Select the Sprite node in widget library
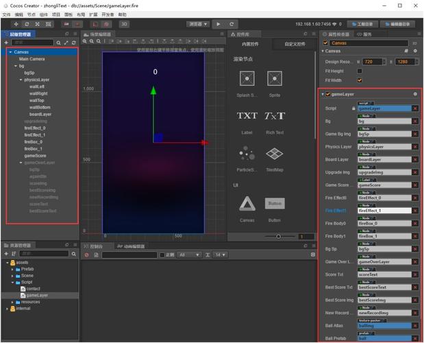Viewport: 424px width, 343px height. pyautogui.click(x=274, y=79)
